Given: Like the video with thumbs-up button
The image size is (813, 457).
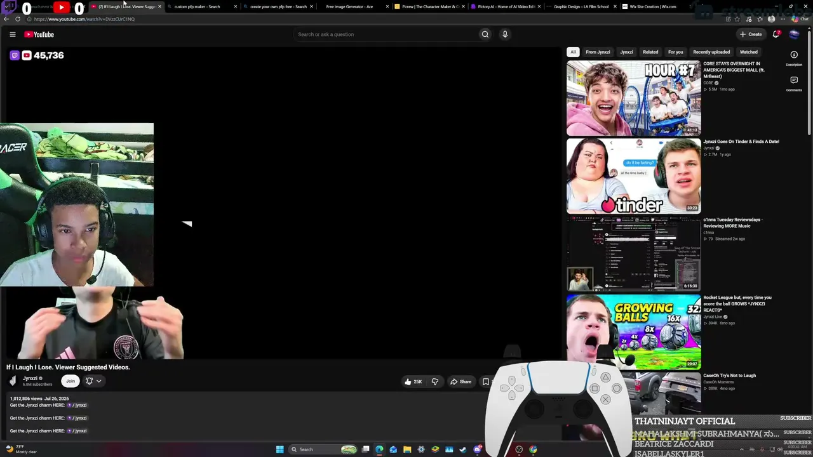Looking at the screenshot, I should [413, 381].
